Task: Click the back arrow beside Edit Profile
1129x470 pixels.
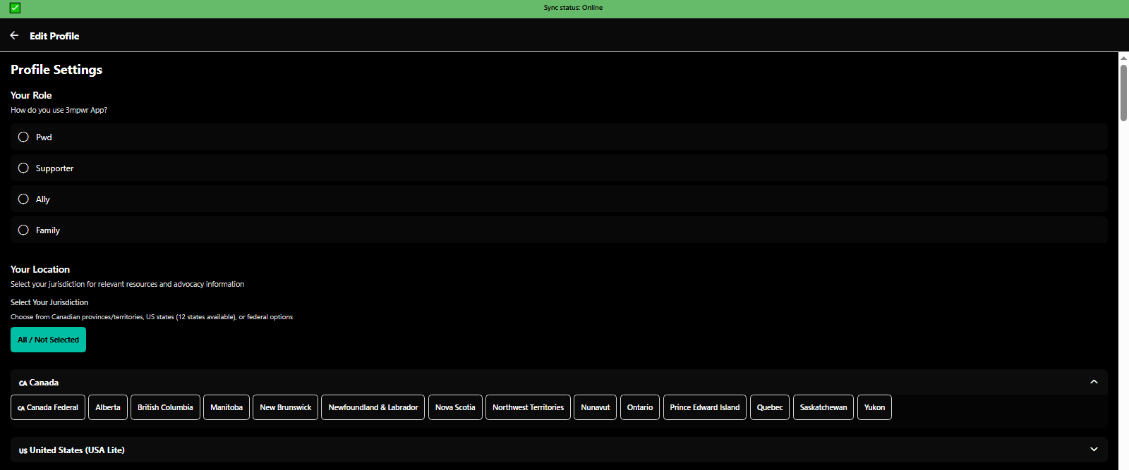Action: [x=14, y=35]
